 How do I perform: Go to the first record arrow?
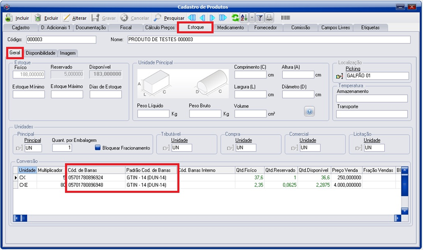(x=191, y=18)
